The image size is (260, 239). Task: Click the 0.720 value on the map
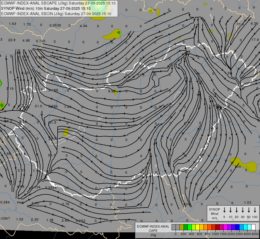tap(41, 41)
